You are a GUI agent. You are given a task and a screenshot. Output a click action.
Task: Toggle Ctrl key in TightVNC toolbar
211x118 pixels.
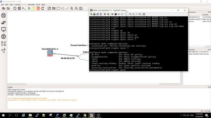pyautogui.click(x=119, y=14)
